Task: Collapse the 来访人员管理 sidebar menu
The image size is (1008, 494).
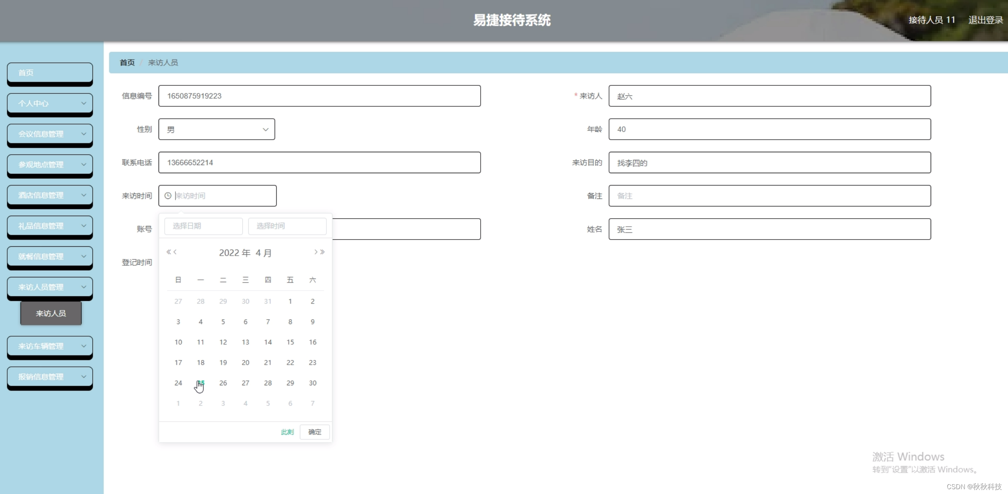Action: tap(50, 287)
